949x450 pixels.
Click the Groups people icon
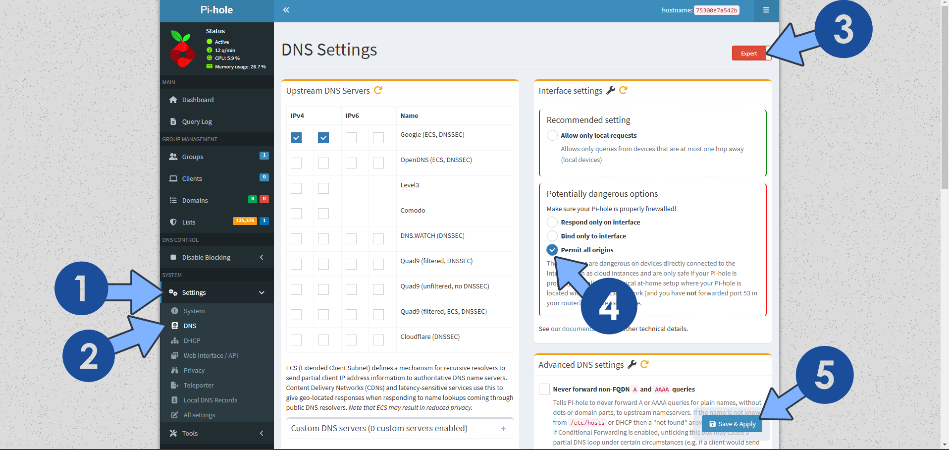(x=173, y=157)
